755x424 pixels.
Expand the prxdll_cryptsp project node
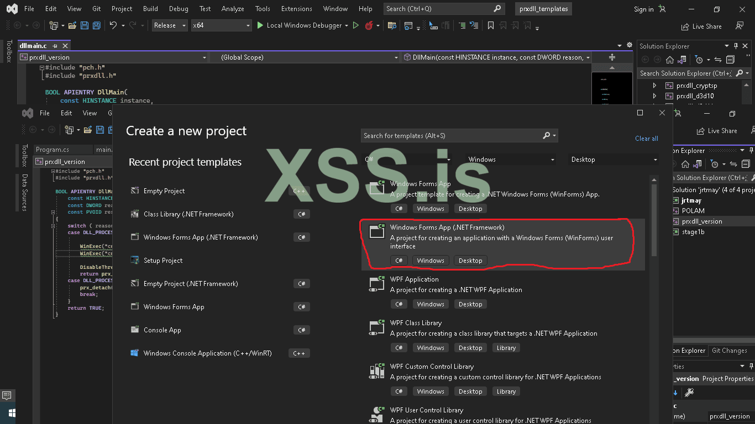click(x=654, y=86)
